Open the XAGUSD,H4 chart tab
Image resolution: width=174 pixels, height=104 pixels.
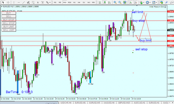coord(109,103)
